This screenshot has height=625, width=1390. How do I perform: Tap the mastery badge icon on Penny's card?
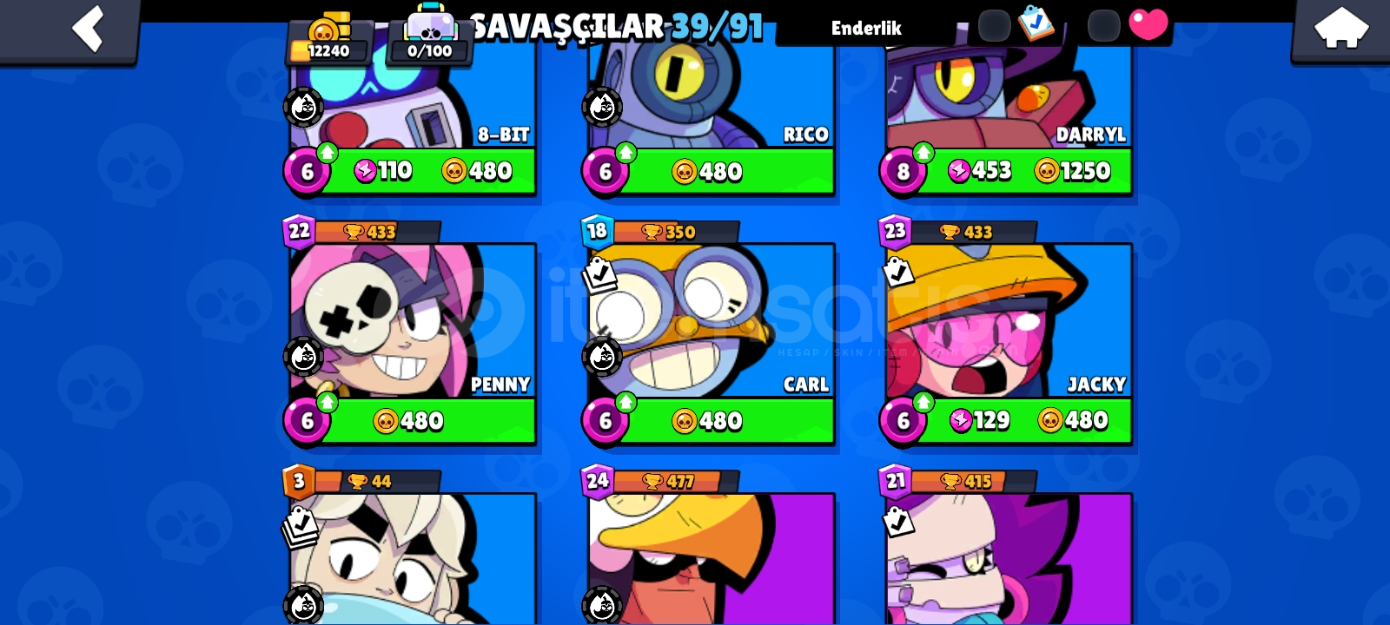coord(303,356)
